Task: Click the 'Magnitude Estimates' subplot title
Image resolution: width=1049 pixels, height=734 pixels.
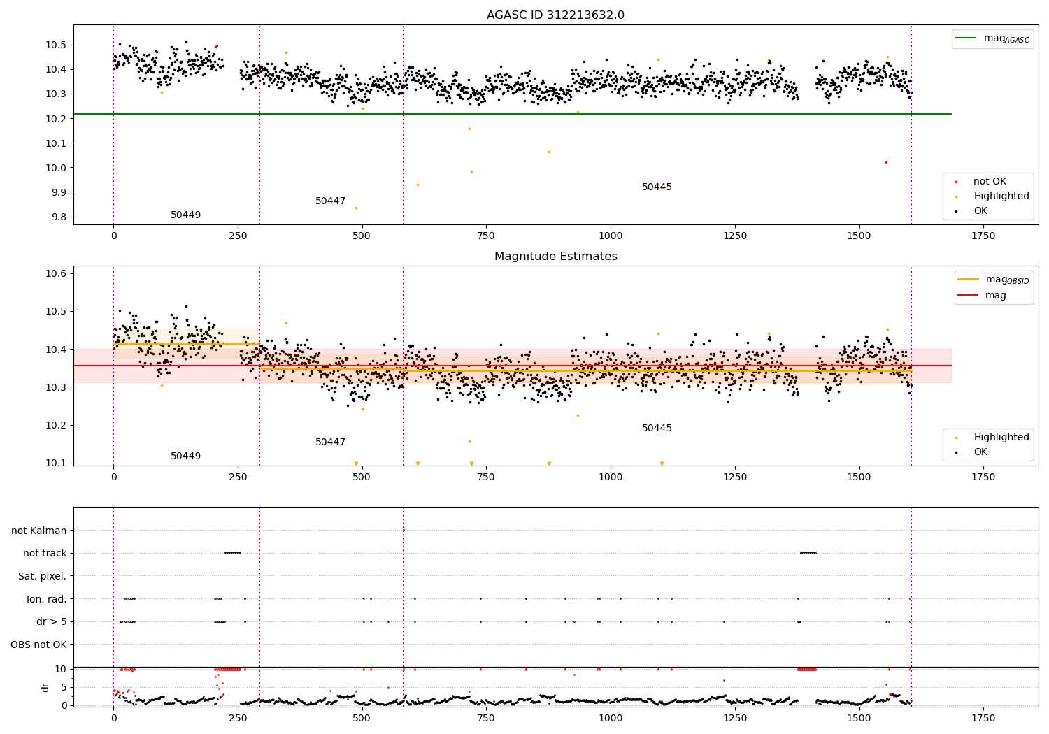Action: (555, 257)
